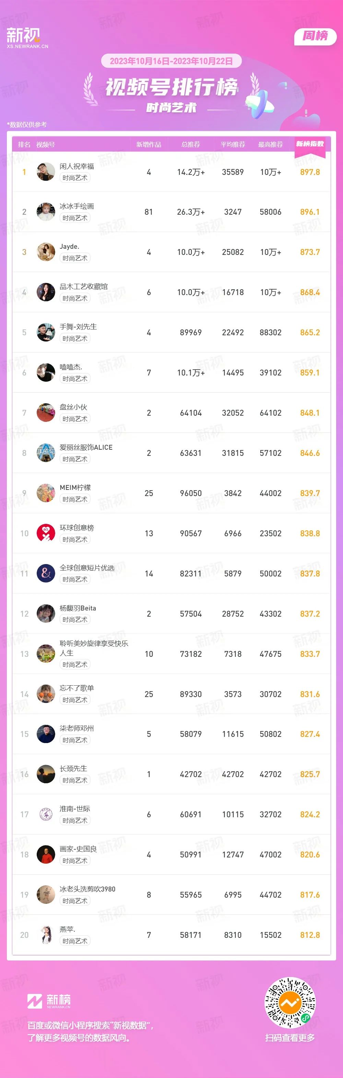Select the Jayde. account avatar
This screenshot has height=1078, width=343.
(x=46, y=252)
